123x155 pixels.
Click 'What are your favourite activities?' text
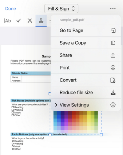click(x=30, y=104)
